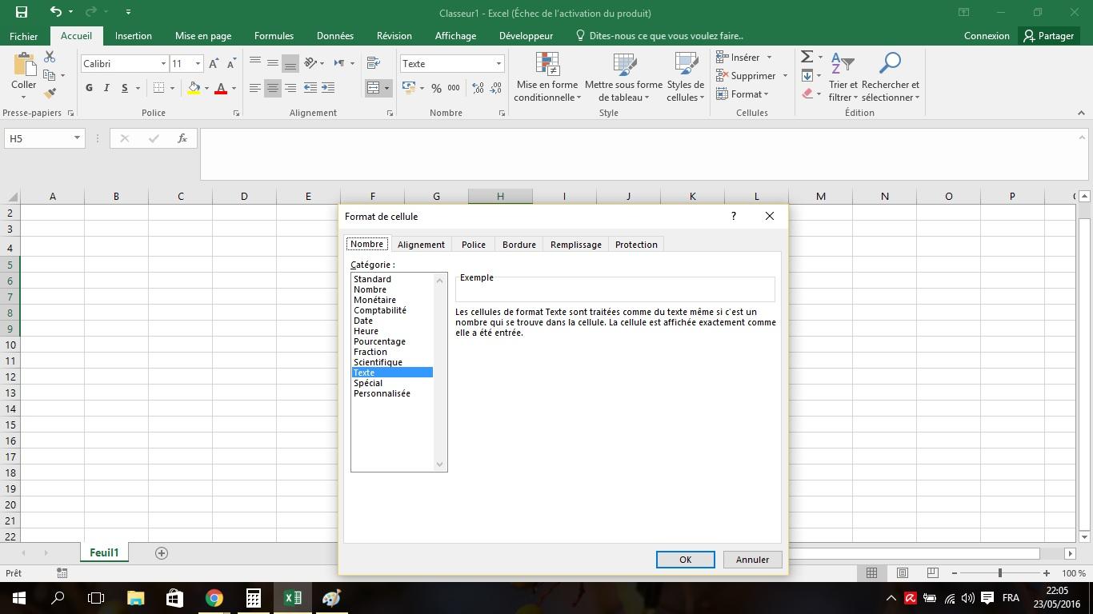Open the font size dropdown

pyautogui.click(x=198, y=63)
